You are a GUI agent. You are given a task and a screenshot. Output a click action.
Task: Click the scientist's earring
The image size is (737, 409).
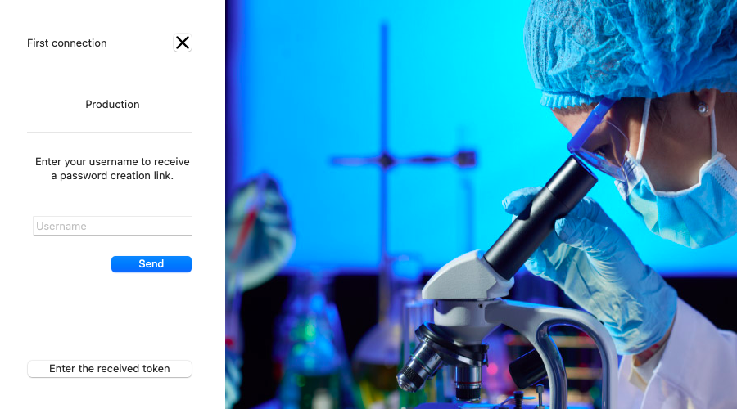pyautogui.click(x=703, y=109)
